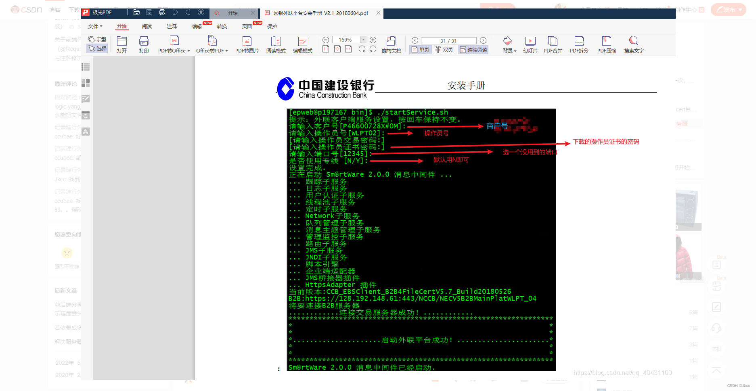Click the PDF压缩 compress tool
This screenshot has width=756, height=391.
[607, 44]
